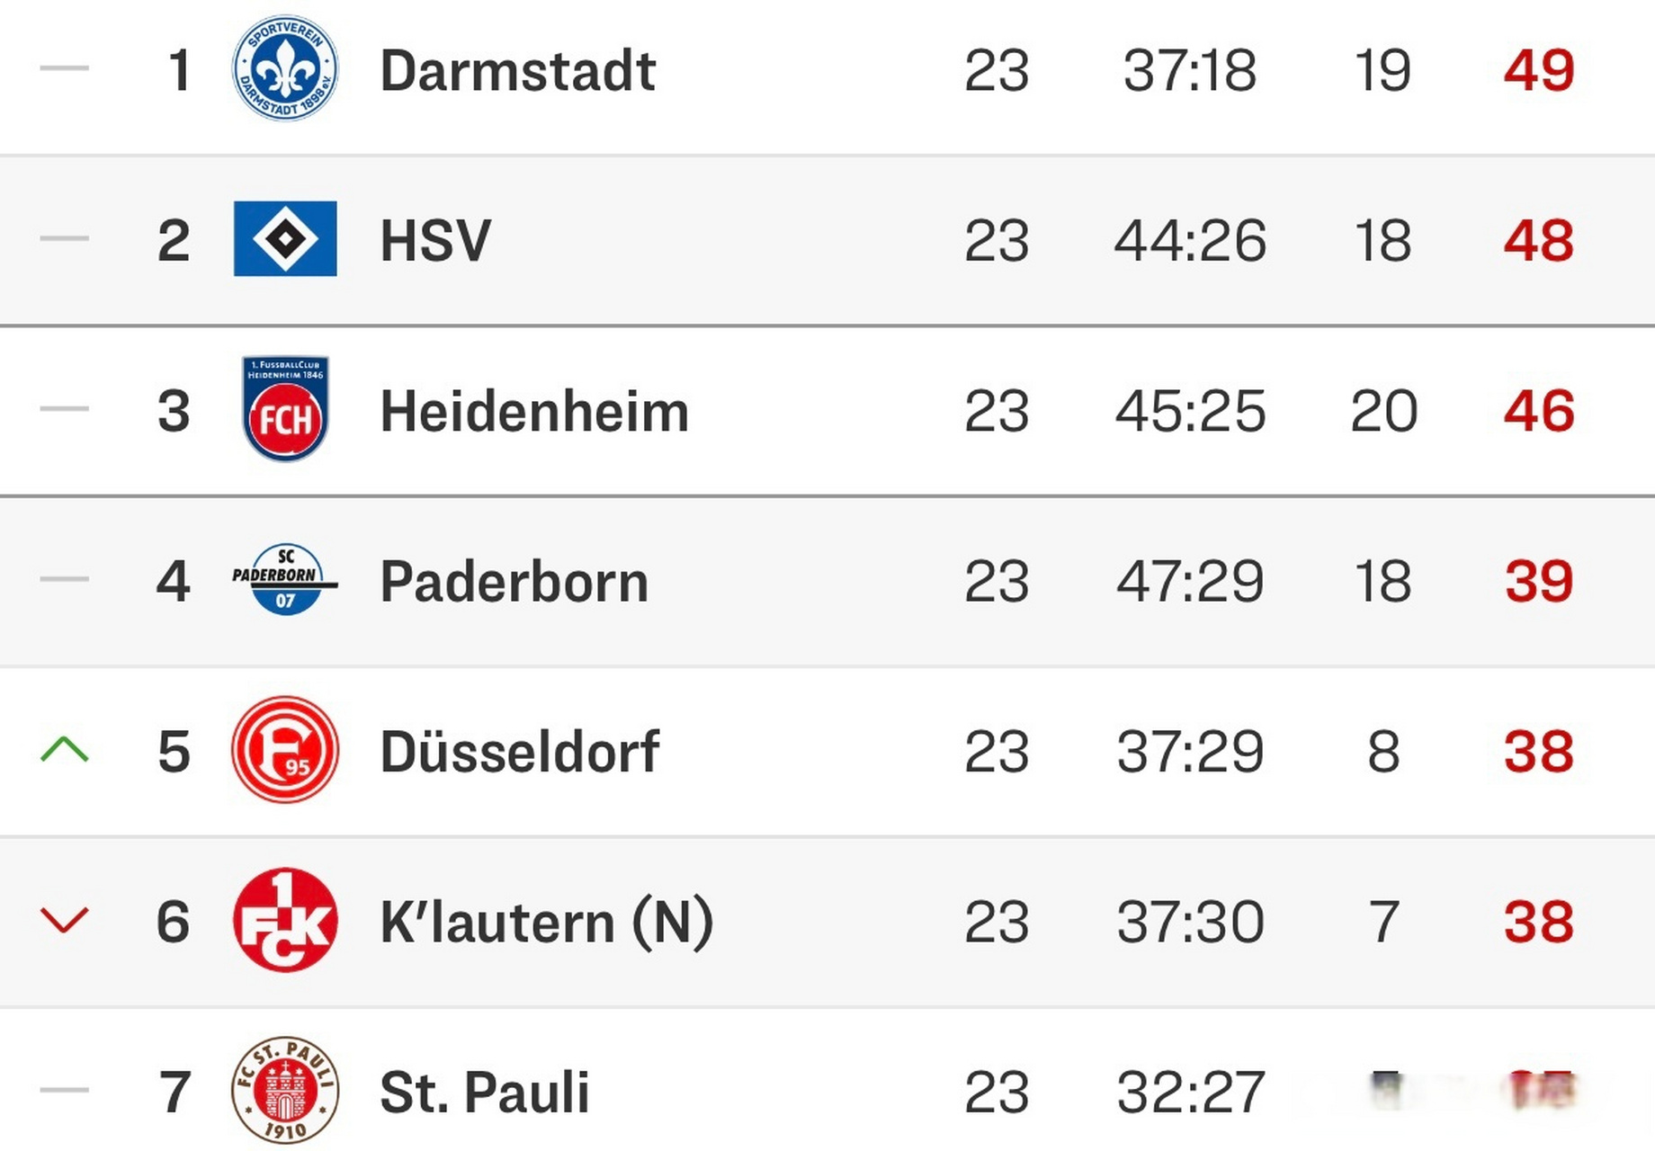Click the FC St. Pauli crest
Screen dimensions: 1655x1151
[x=285, y=1090]
